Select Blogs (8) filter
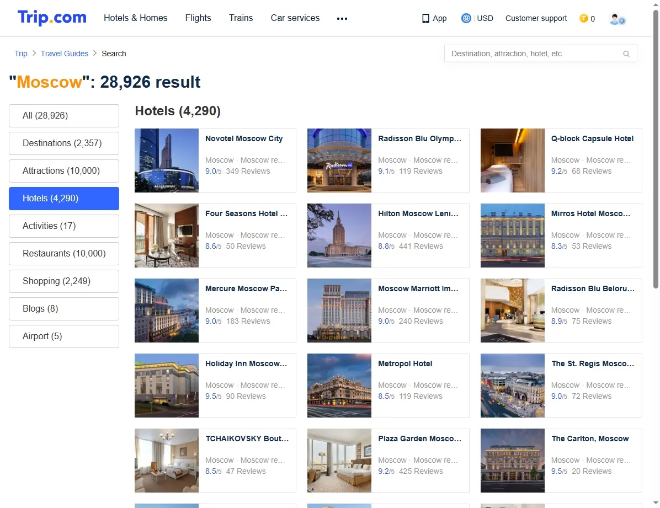The image size is (660, 508). tap(64, 308)
